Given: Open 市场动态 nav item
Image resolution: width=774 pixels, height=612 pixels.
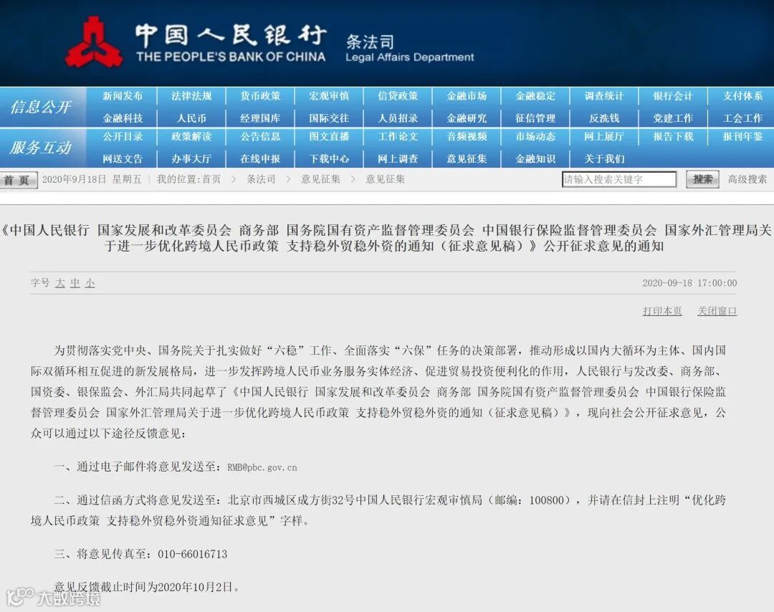Looking at the screenshot, I should click(x=535, y=136).
